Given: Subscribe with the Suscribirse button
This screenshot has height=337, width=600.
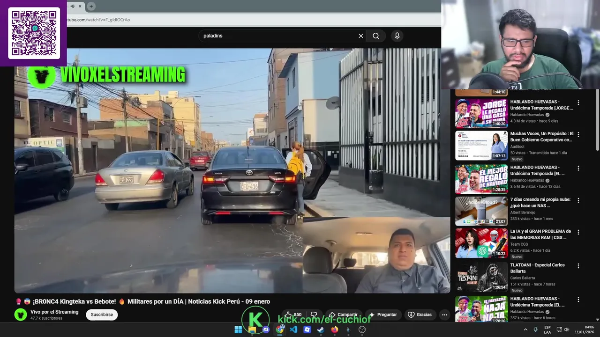Looking at the screenshot, I should (102, 315).
